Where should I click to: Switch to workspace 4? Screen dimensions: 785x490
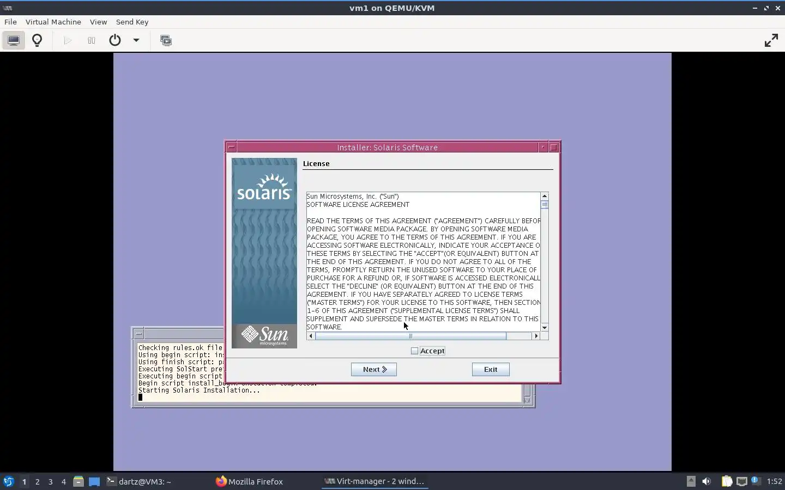63,481
